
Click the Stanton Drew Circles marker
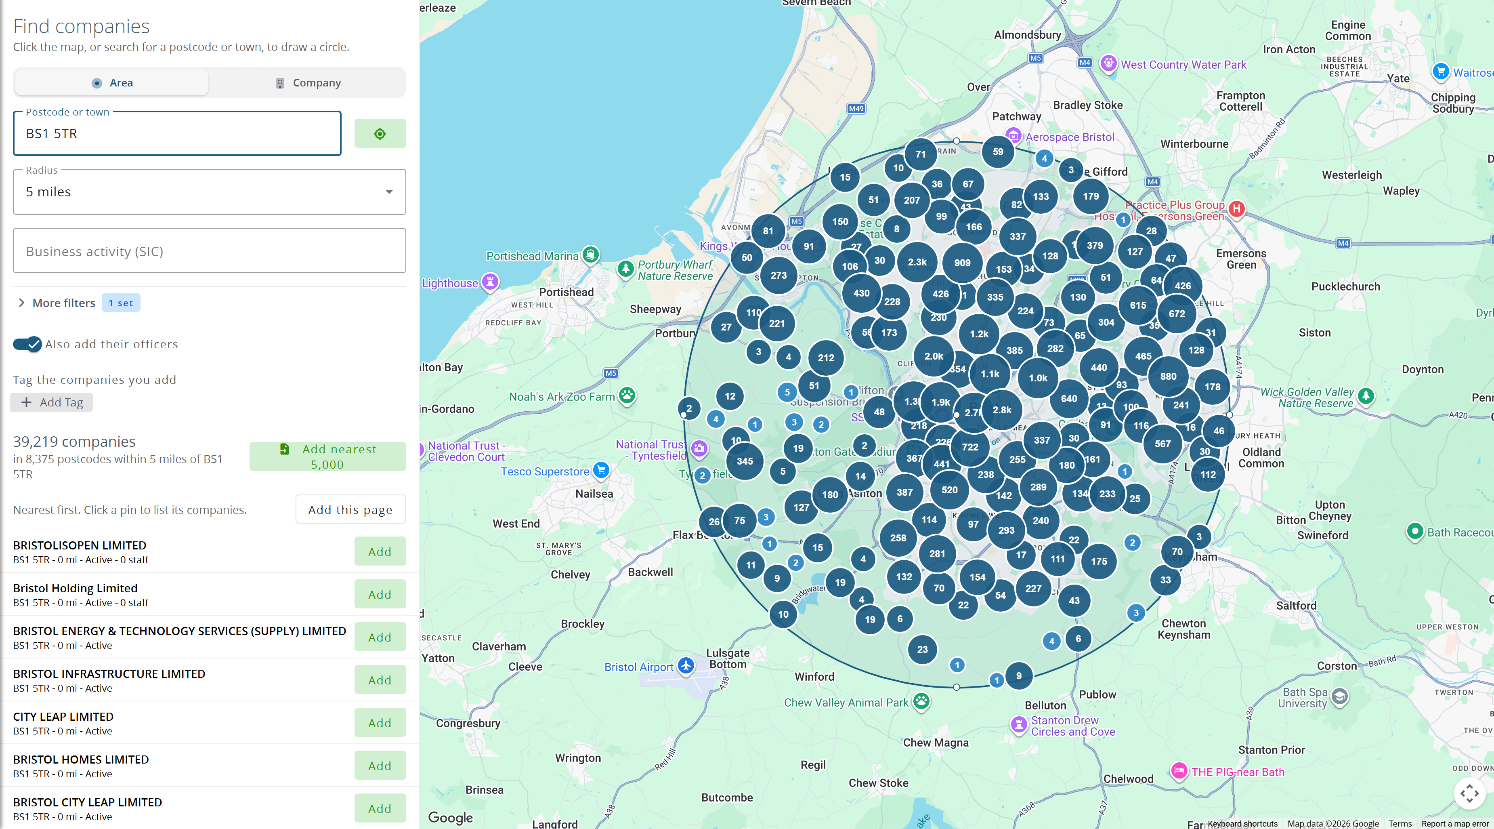[1019, 725]
